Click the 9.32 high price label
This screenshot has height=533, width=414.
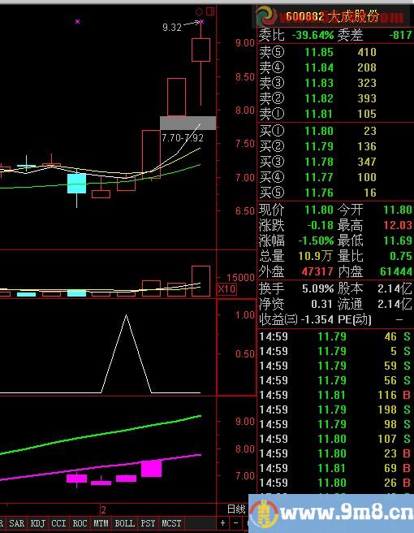click(x=172, y=27)
